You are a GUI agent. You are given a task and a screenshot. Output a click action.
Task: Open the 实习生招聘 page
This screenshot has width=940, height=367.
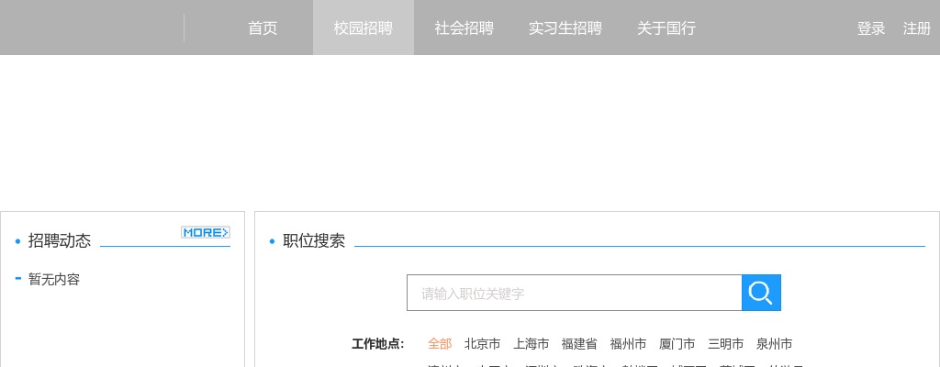tap(565, 28)
